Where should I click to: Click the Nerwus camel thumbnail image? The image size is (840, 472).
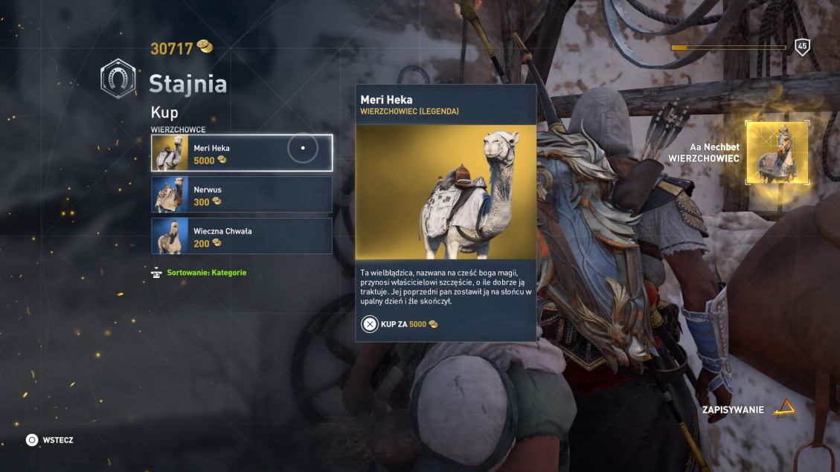(x=170, y=194)
